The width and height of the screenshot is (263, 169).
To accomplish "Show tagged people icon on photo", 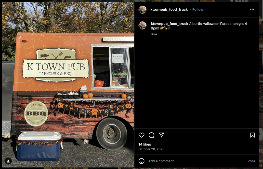I will [x=8, y=161].
